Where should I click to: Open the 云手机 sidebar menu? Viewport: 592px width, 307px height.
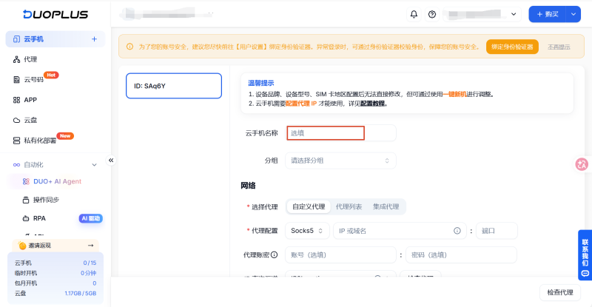pyautogui.click(x=55, y=39)
